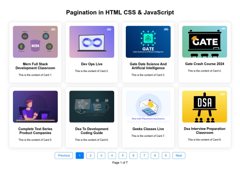
Task: Click 'This is the content of Card 2.'
Action: (92, 71)
